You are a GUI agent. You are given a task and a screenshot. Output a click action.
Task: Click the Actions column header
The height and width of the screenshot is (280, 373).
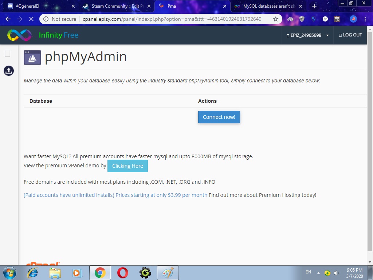click(x=207, y=101)
